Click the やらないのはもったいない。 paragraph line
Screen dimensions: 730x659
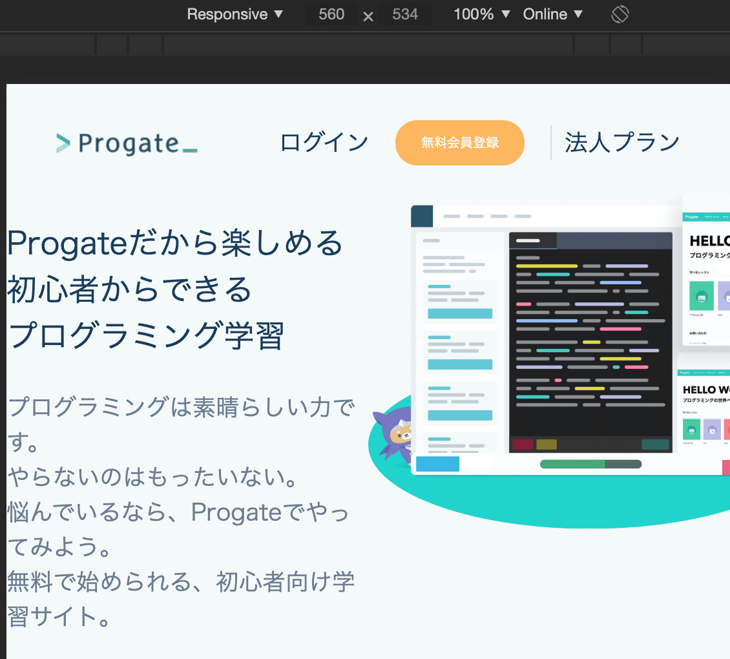coord(152,477)
